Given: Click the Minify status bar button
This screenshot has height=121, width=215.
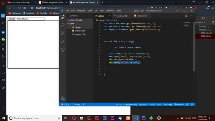Looking at the screenshot, I should [76, 105].
